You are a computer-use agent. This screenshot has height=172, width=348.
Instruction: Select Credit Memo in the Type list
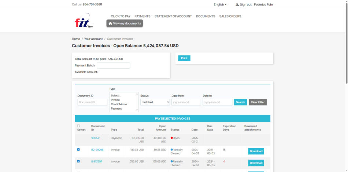[x=119, y=104]
